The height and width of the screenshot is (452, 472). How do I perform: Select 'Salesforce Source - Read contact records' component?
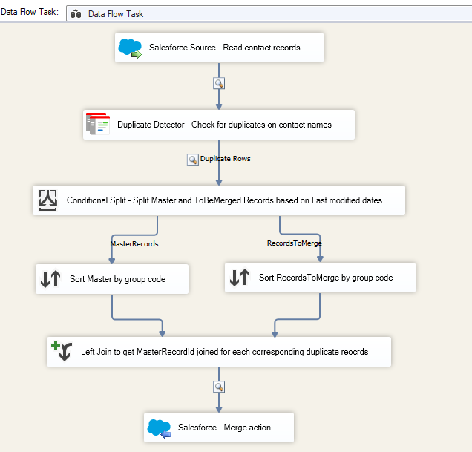pos(224,48)
